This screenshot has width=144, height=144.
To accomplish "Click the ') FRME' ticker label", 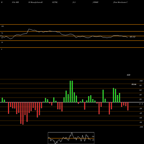I will tap(95, 2).
